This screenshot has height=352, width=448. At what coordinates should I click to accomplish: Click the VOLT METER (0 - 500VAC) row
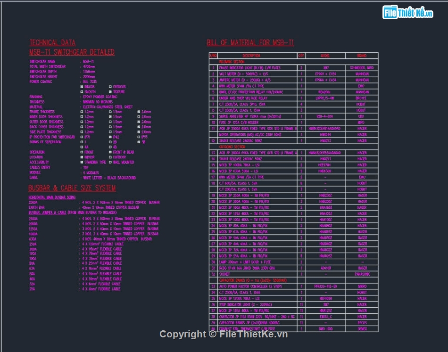[x=293, y=74]
